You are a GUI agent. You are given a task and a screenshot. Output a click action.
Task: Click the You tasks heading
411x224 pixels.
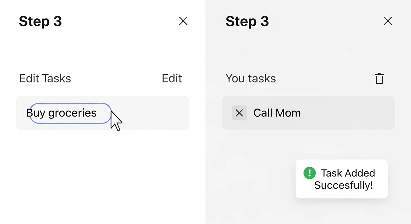click(250, 78)
